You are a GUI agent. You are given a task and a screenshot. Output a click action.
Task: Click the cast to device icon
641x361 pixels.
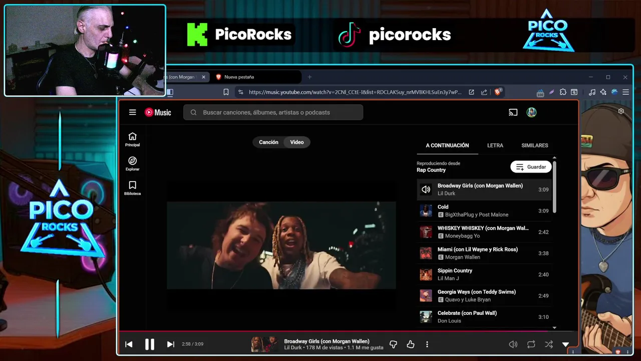point(513,112)
